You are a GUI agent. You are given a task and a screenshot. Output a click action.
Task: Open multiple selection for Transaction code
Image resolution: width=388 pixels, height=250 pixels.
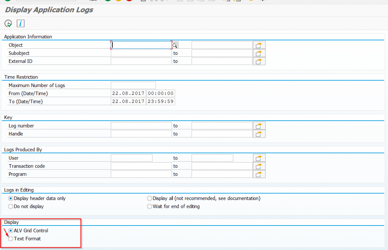coord(259,166)
